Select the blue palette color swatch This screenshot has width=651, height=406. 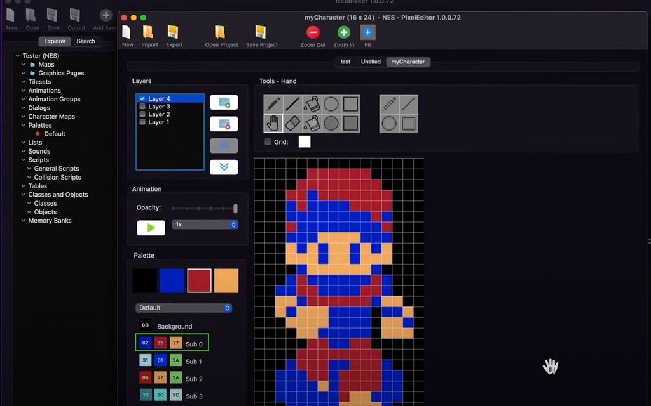pos(172,281)
